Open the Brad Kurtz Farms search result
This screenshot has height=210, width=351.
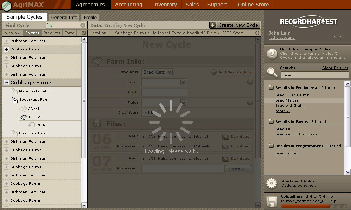pos(292,95)
